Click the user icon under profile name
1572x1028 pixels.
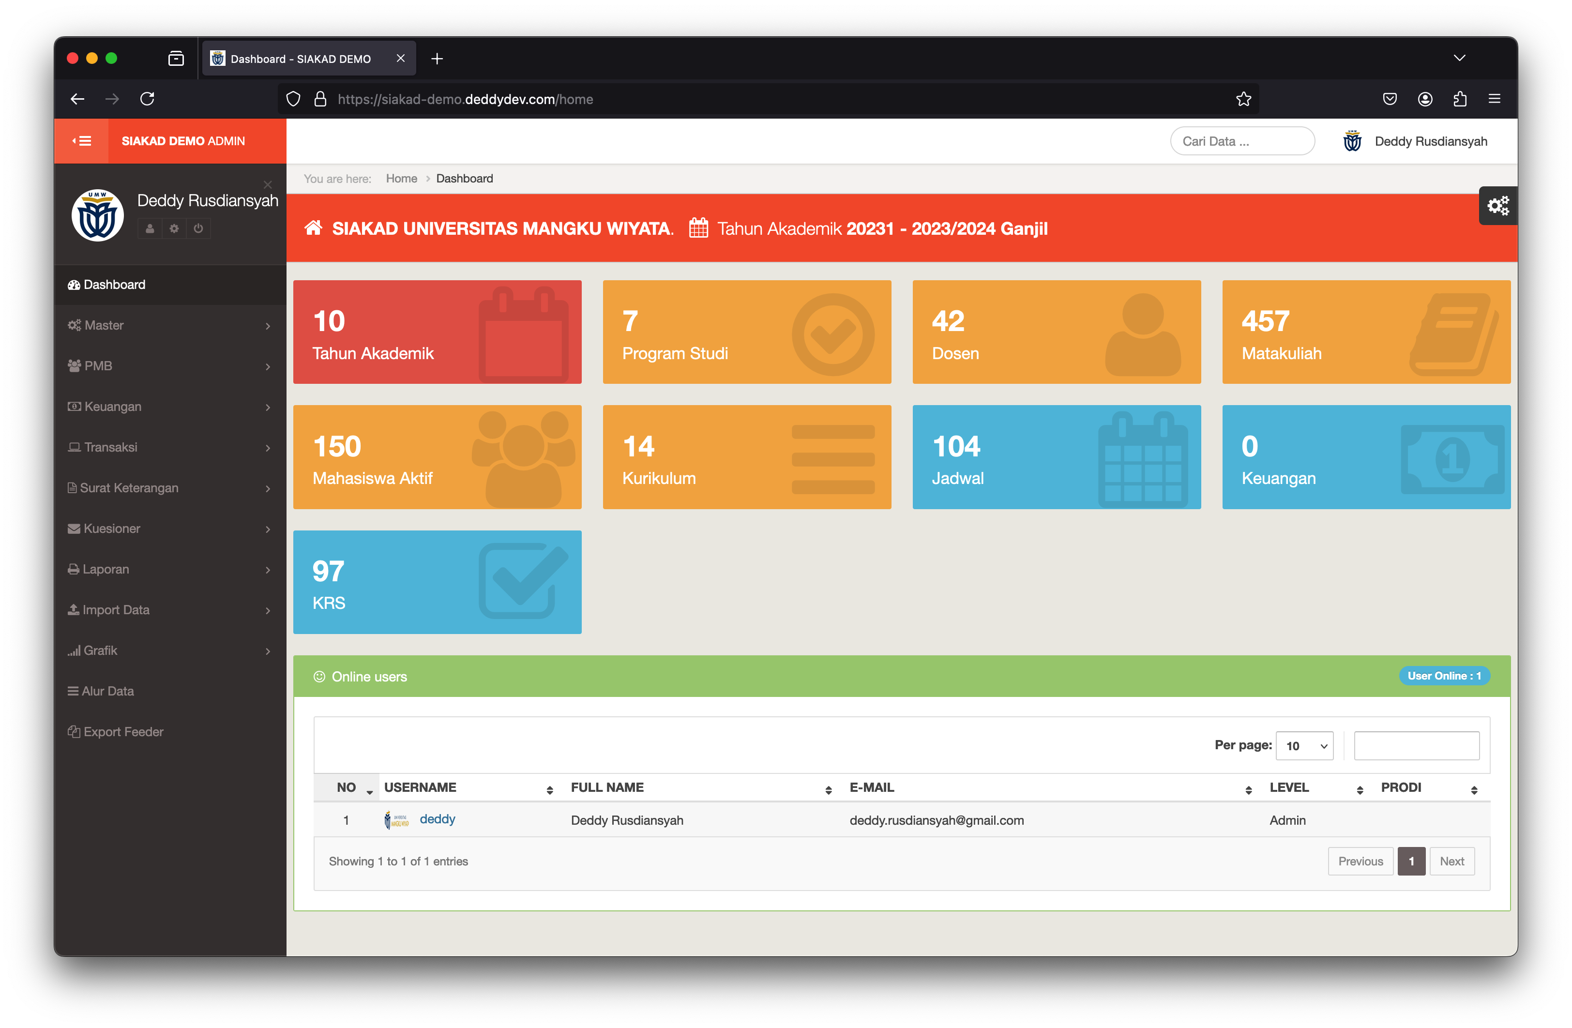(150, 228)
